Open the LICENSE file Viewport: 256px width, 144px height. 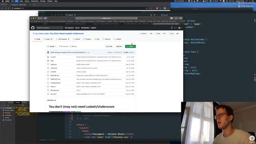pyautogui.click(x=53, y=72)
